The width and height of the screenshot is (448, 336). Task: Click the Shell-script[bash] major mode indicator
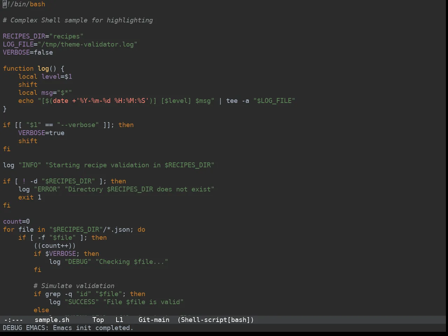coord(216,320)
